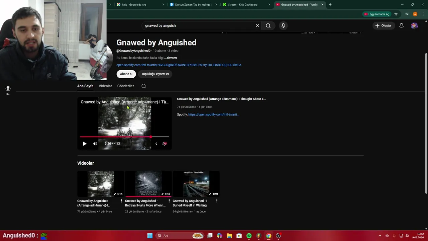Open Chrome media control button
Image resolution: width=428 pixels, height=241 pixels.
tap(407, 14)
